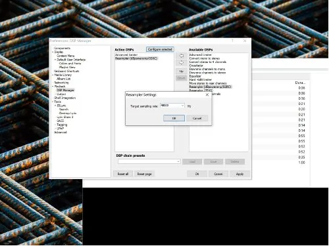329x246 pixels.
Task: Click the help question mark in Preferences title bar
Action: pos(232,41)
